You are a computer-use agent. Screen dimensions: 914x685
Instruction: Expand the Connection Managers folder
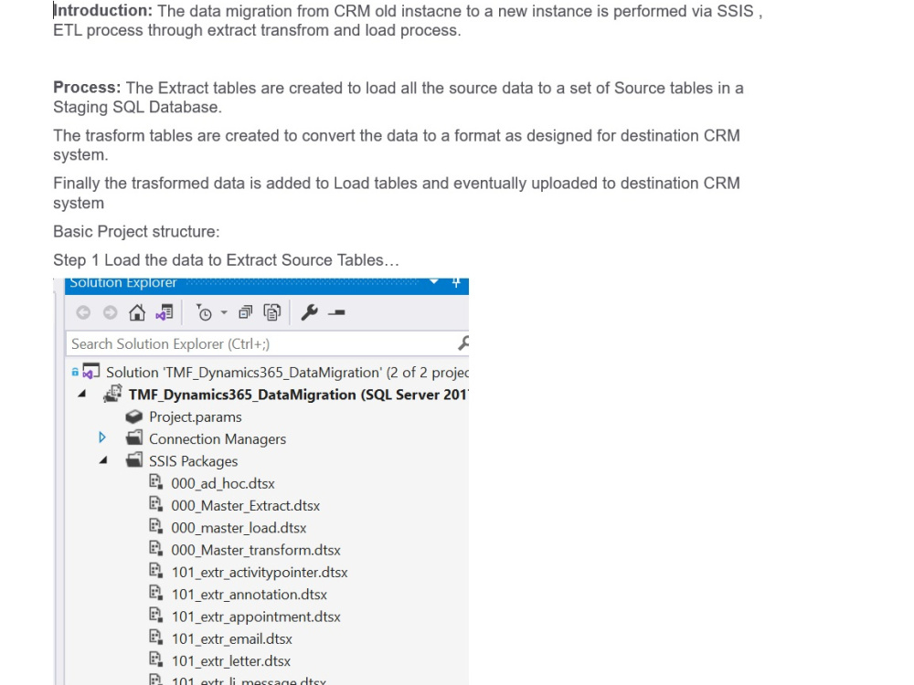(102, 437)
